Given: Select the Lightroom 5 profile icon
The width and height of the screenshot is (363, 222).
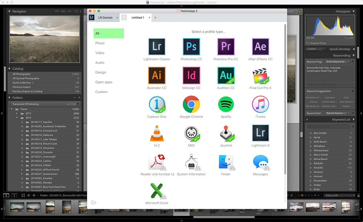Looking at the screenshot, I should tap(260, 133).
